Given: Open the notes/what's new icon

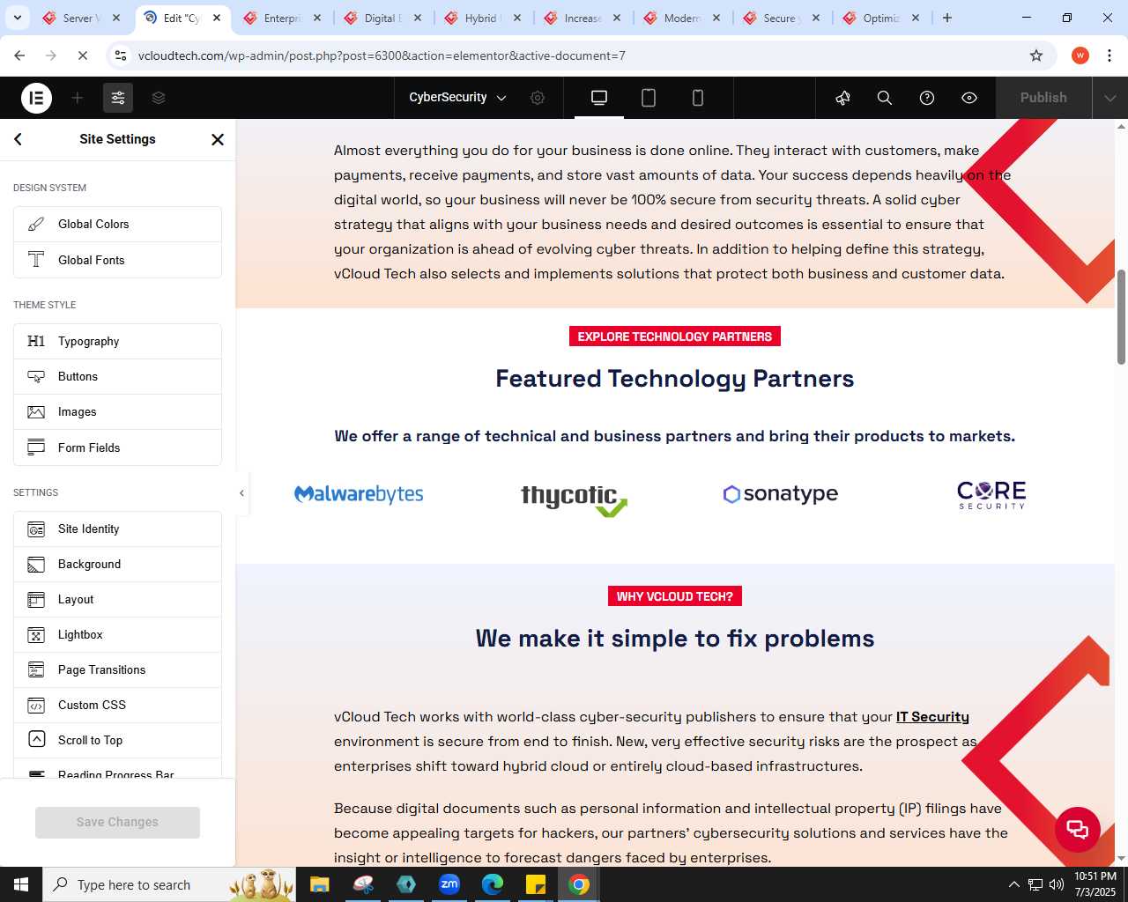Looking at the screenshot, I should [x=842, y=98].
